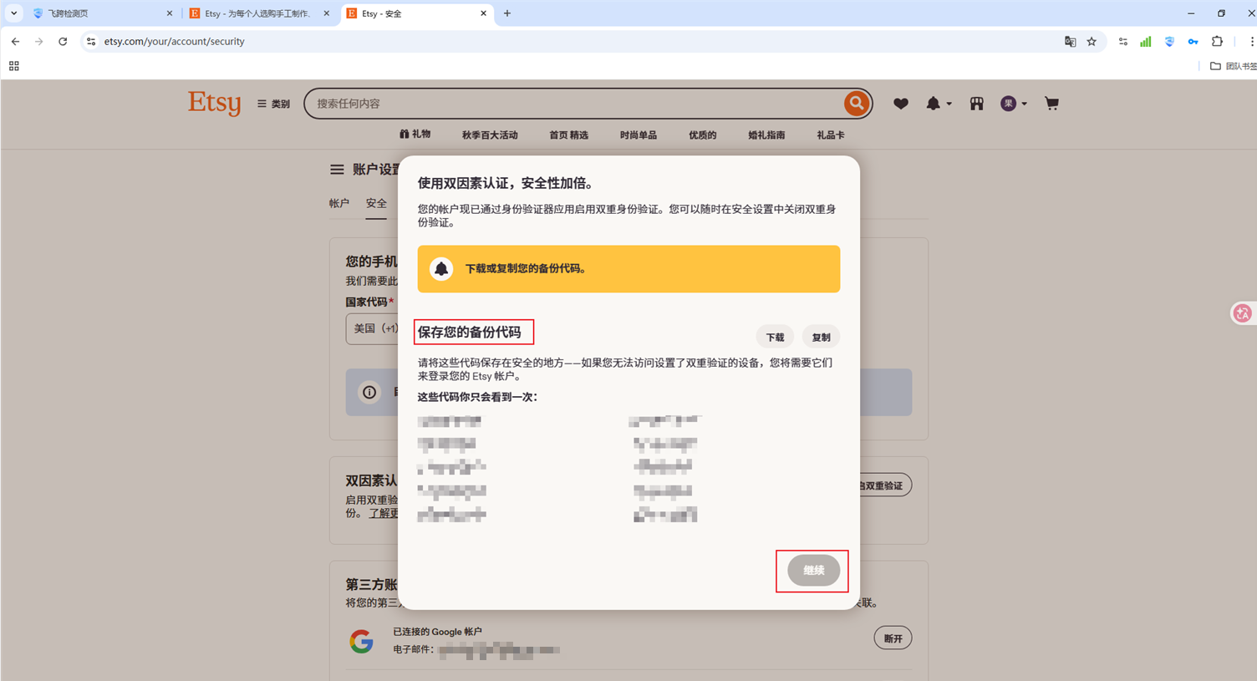The height and width of the screenshot is (681, 1257).
Task: Select the Etsy - 安全 browser tab
Action: coord(416,13)
